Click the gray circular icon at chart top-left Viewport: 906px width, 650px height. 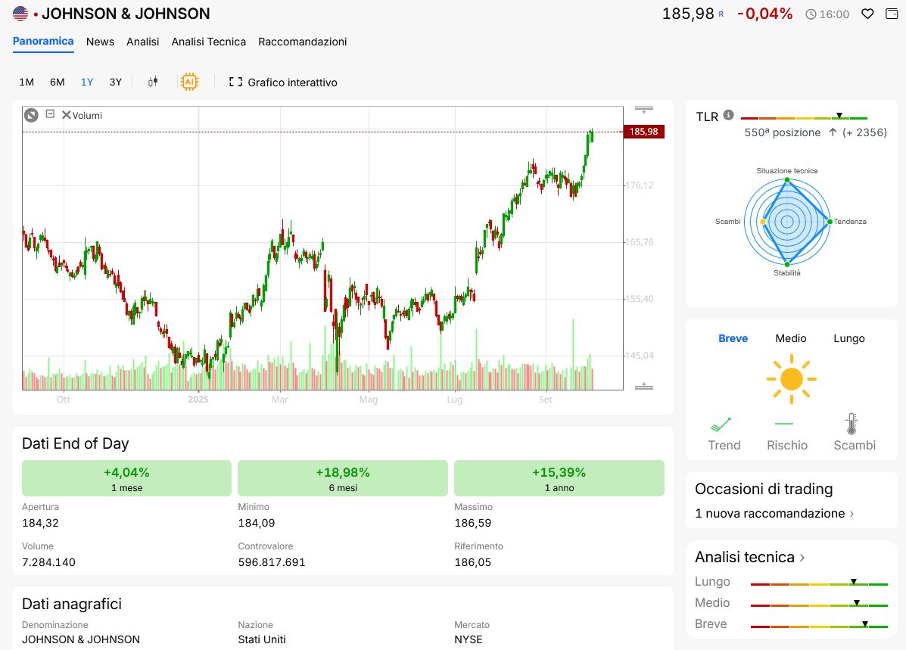pyautogui.click(x=31, y=115)
